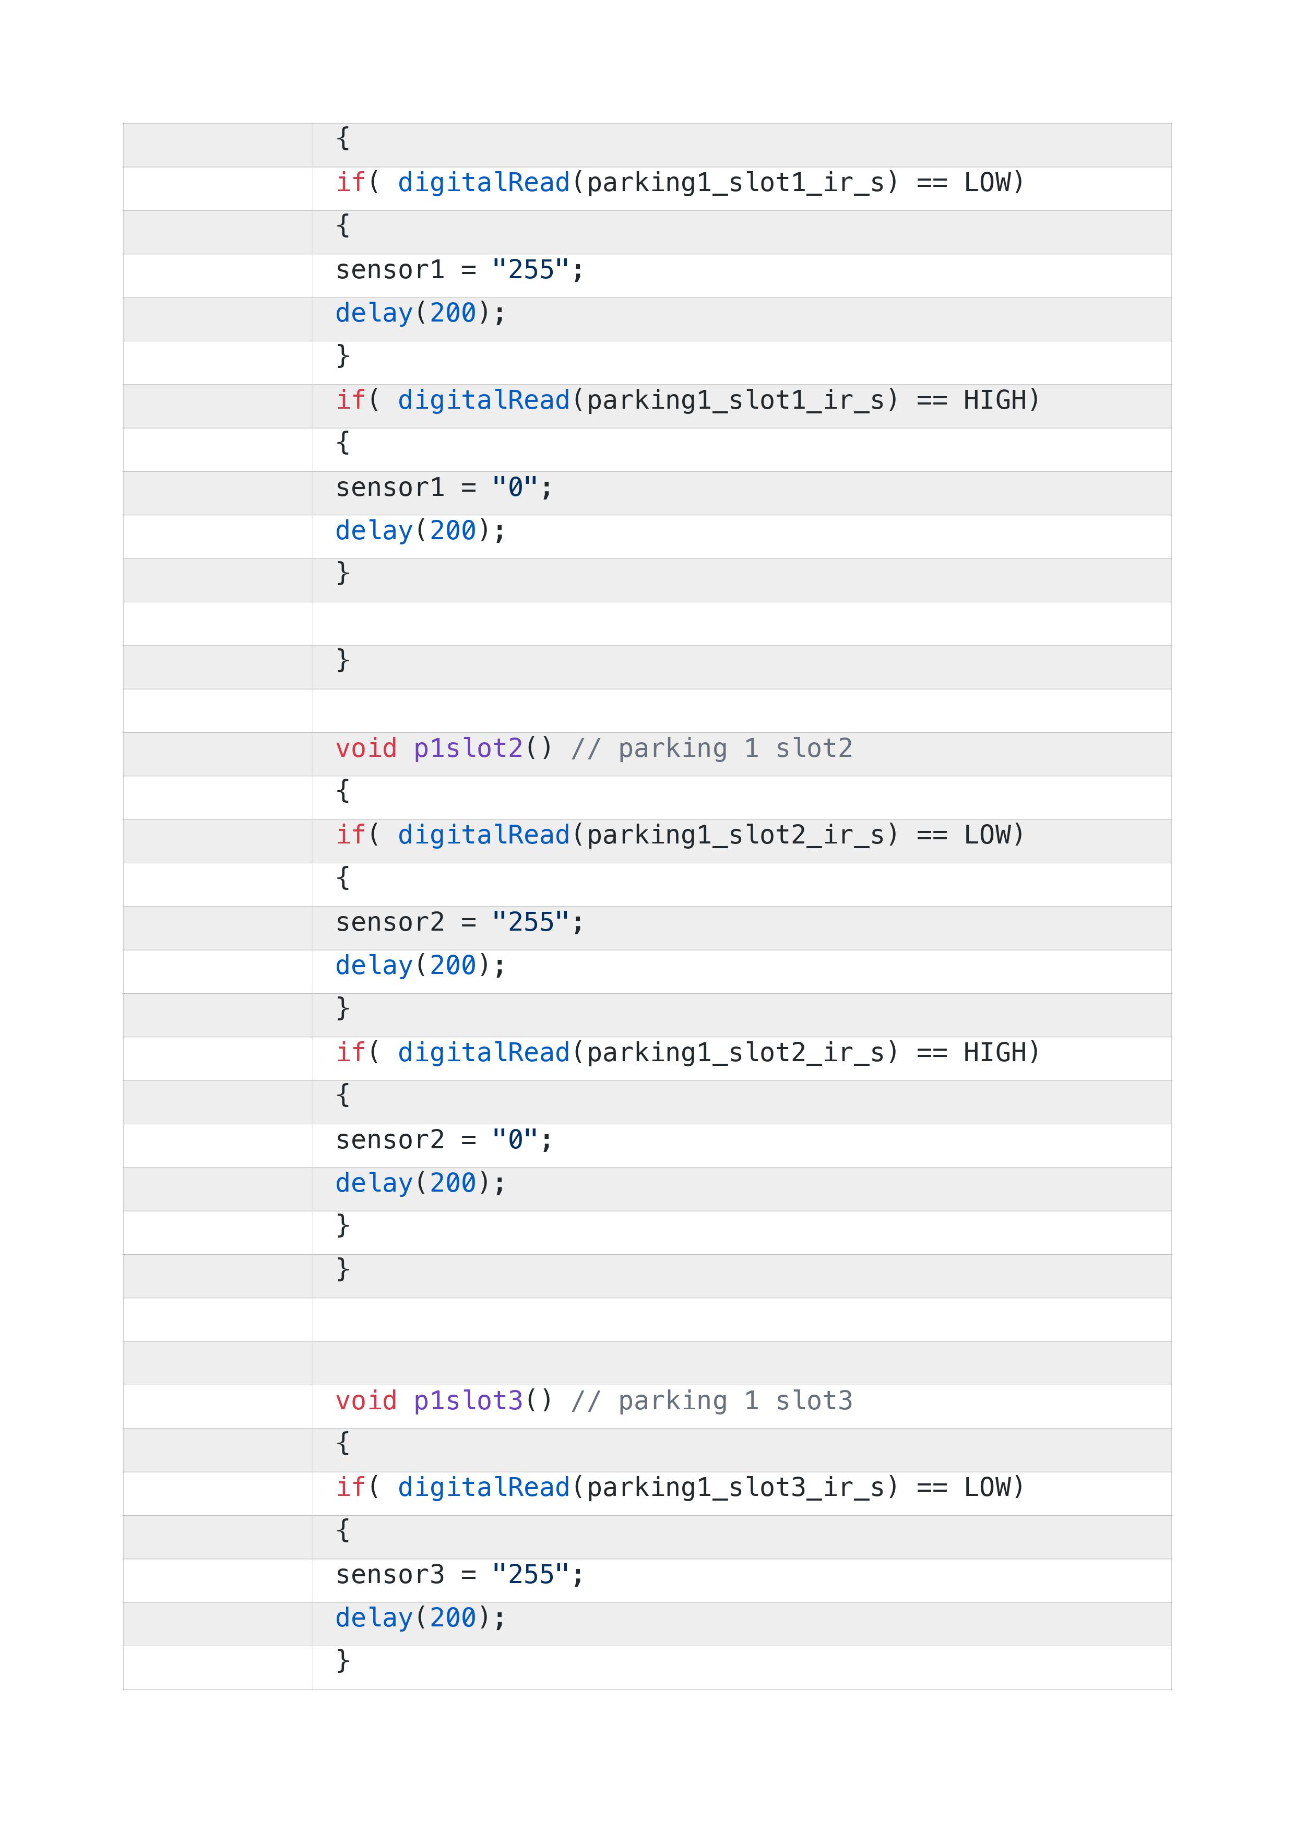
Task: Click the void p1slot2() function declaration line
Action: coord(594,748)
